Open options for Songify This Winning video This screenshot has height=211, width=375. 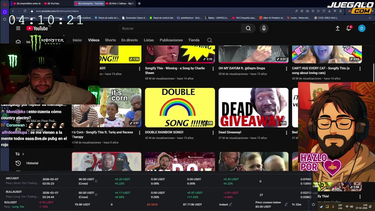pyautogui.click(x=213, y=69)
